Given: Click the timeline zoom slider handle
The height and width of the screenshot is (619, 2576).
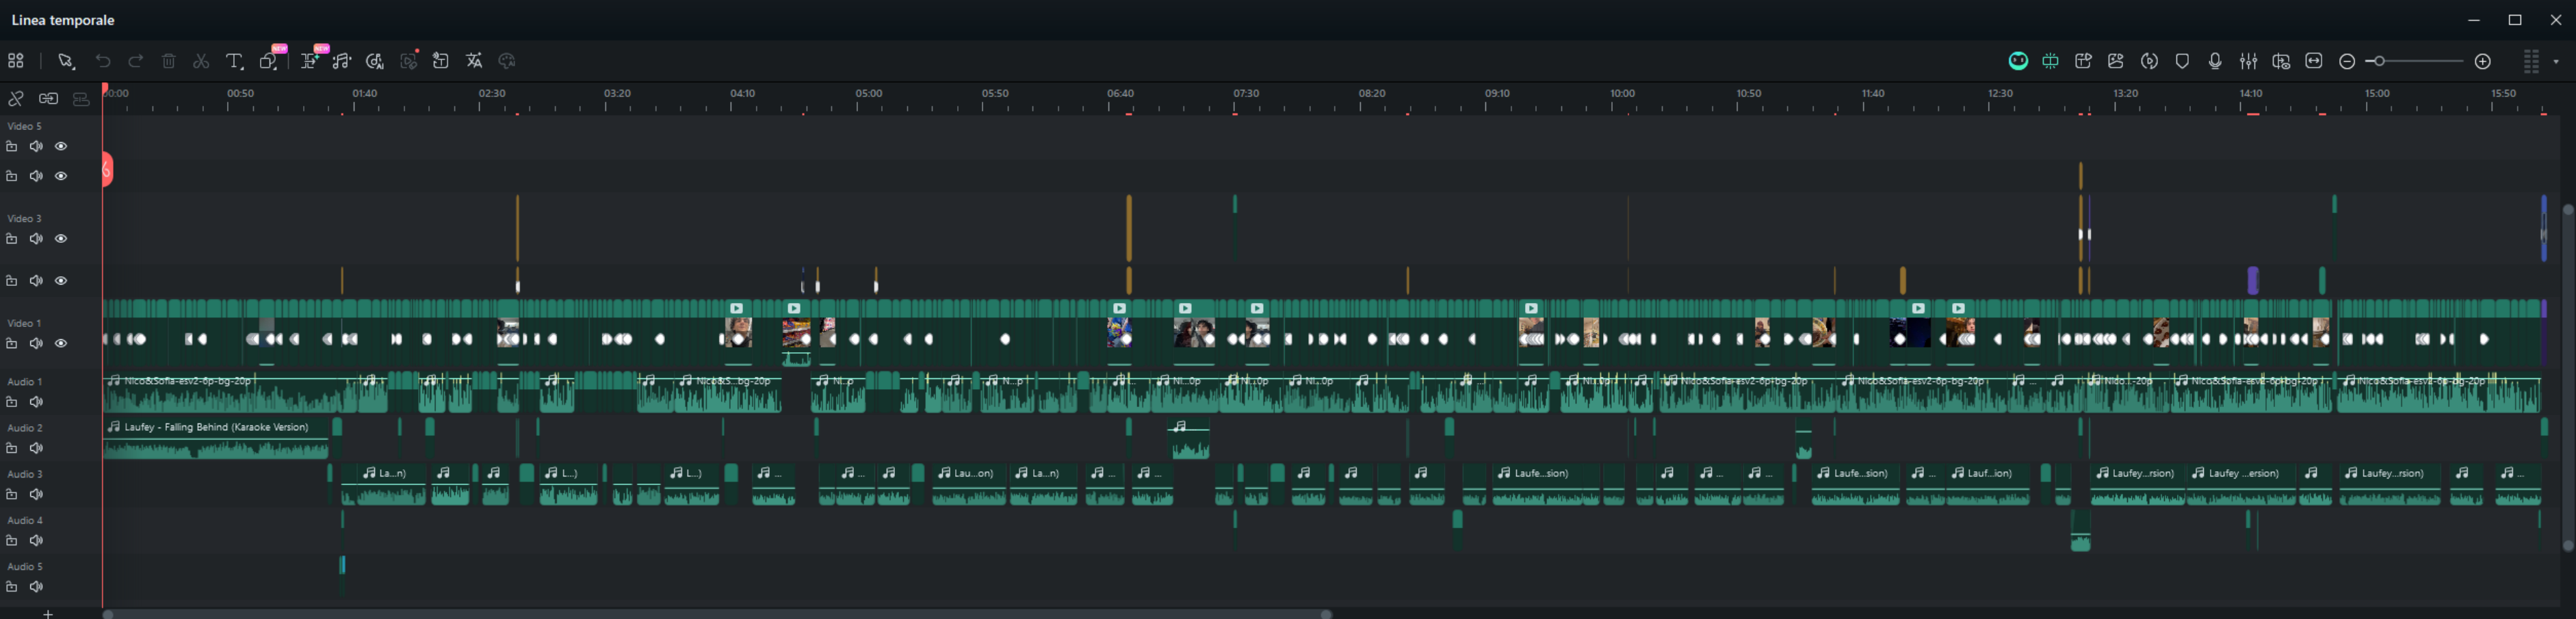Looking at the screenshot, I should [x=2380, y=61].
